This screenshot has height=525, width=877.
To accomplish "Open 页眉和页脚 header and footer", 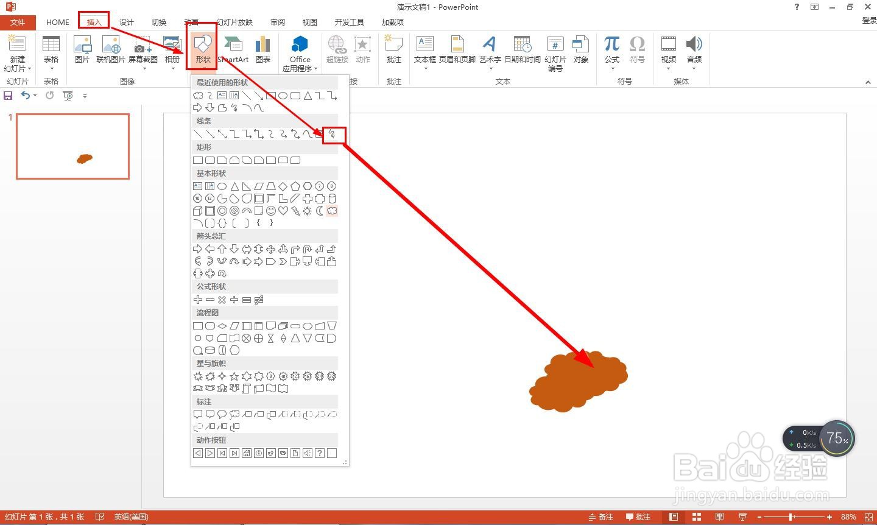I will (457, 49).
